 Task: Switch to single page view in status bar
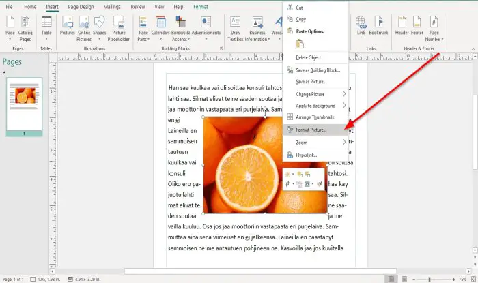point(391,279)
